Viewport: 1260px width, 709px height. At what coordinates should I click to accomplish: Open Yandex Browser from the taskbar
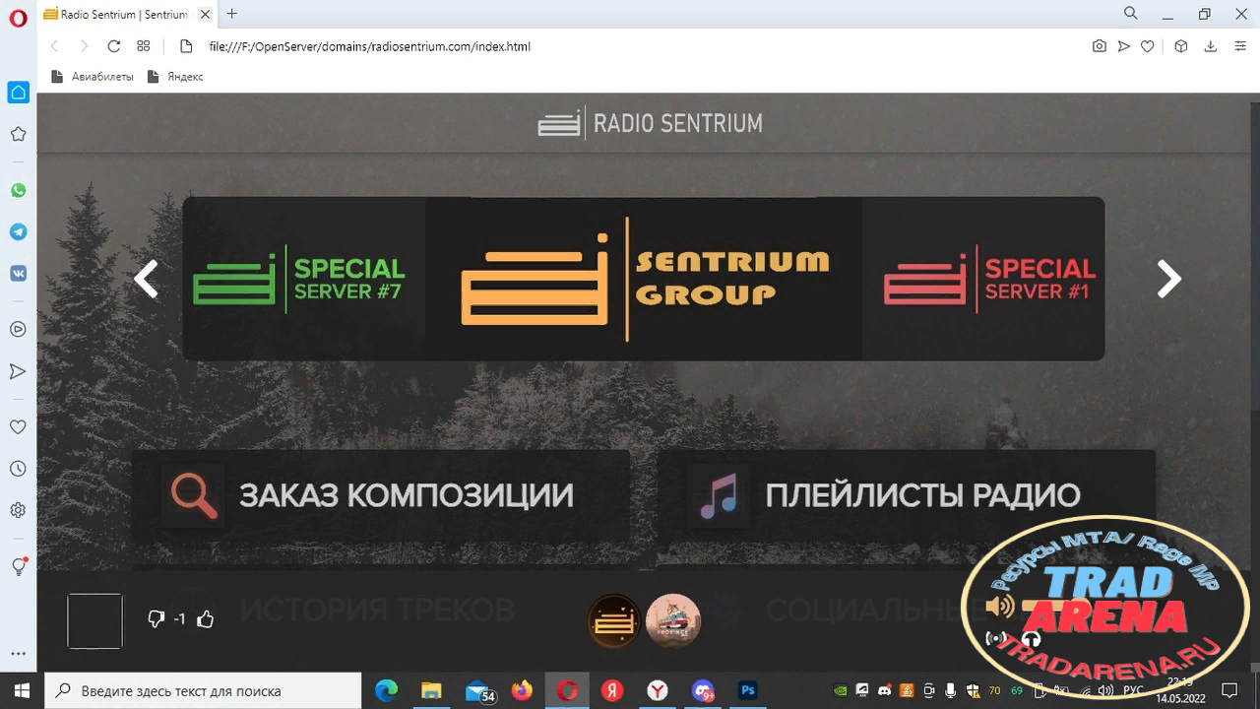pos(658,691)
